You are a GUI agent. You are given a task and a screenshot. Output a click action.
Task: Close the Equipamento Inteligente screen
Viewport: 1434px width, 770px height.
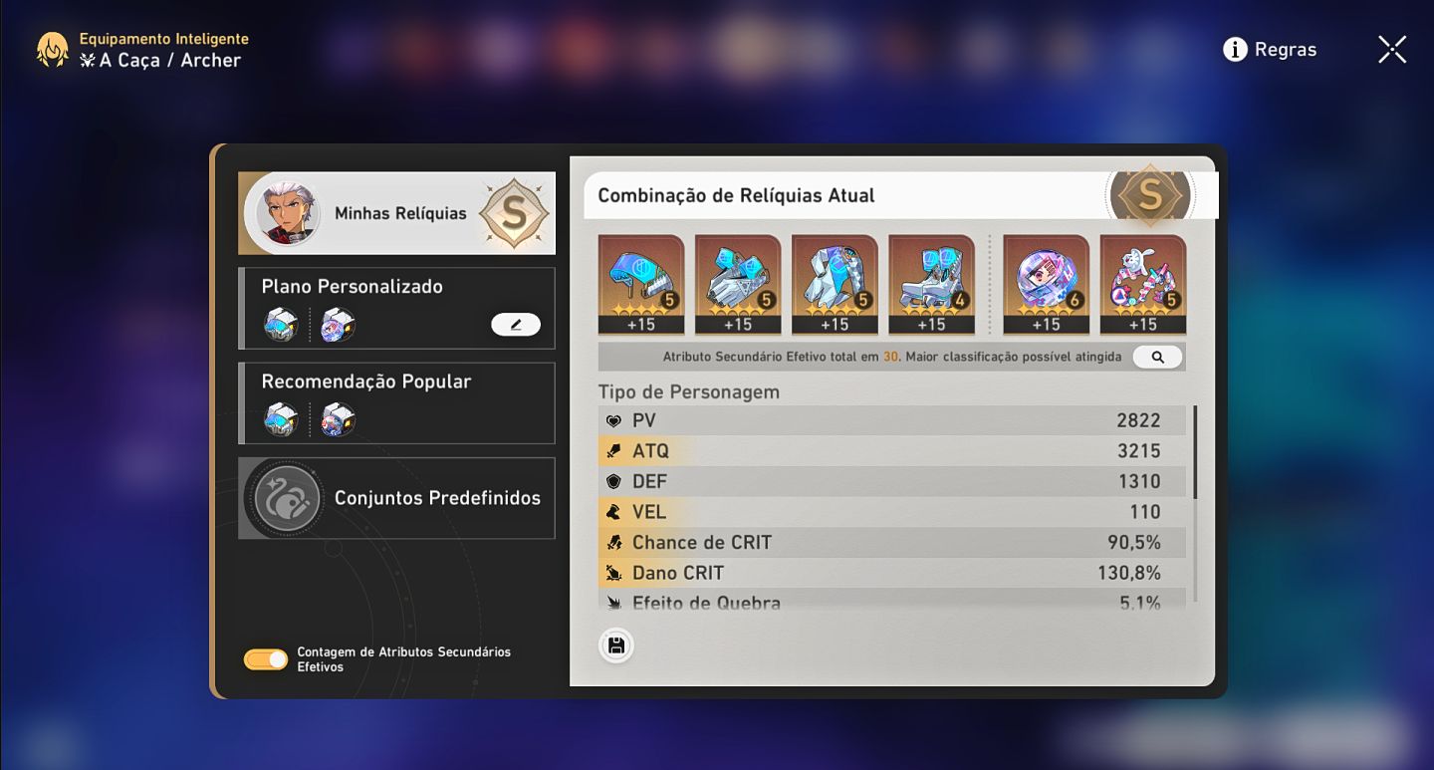pos(1392,50)
